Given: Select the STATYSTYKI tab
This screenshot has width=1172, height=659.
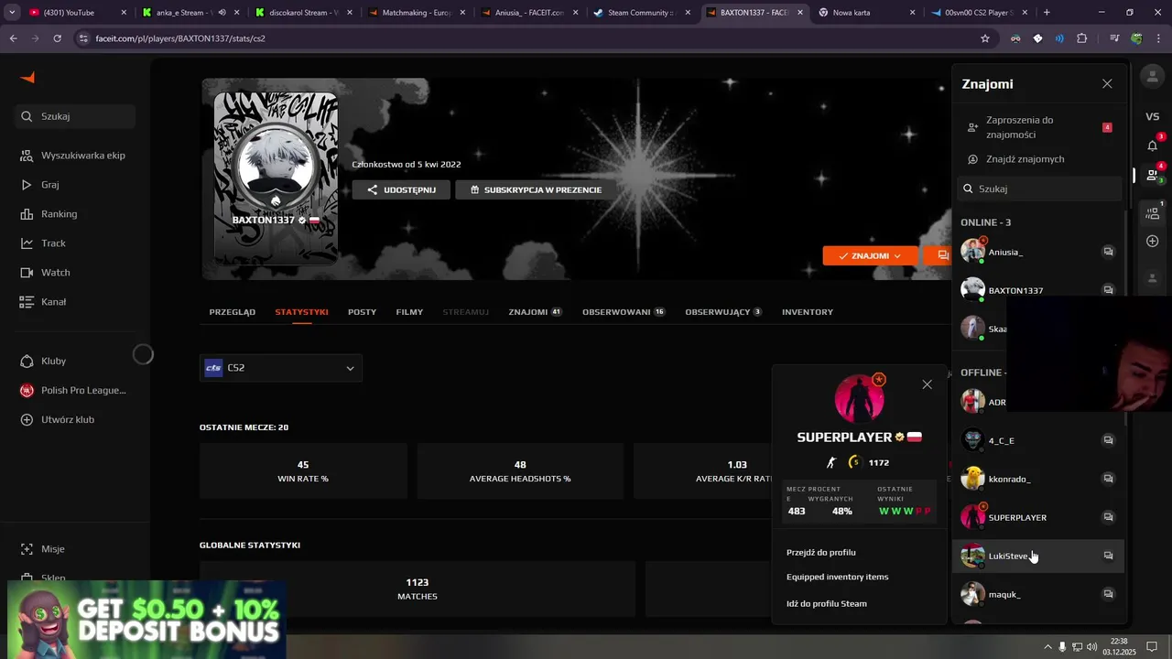Looking at the screenshot, I should tap(301, 312).
